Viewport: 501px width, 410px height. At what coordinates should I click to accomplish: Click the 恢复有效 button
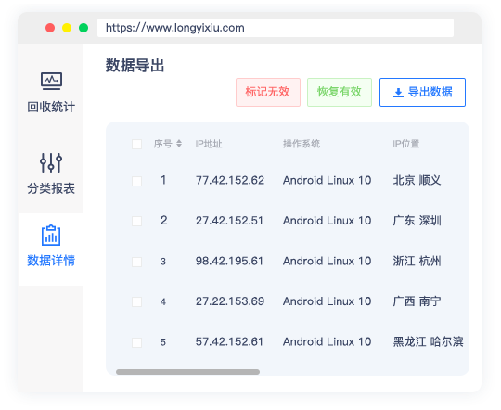click(x=340, y=92)
